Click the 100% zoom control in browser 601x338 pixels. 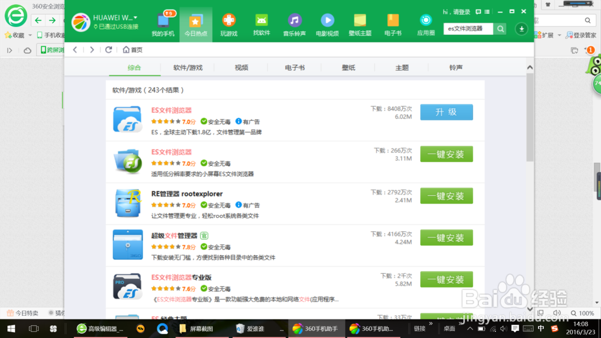point(582,313)
